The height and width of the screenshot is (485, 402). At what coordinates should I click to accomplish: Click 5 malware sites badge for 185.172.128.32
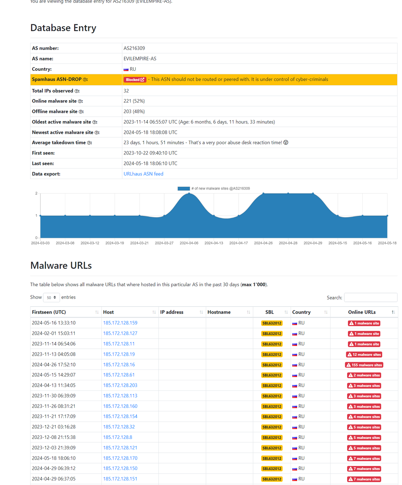point(364,427)
